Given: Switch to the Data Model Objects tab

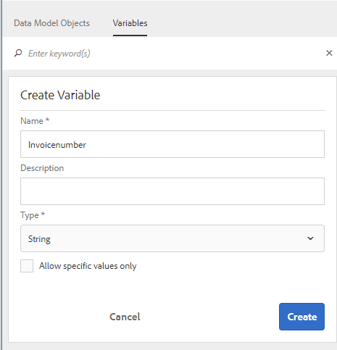Looking at the screenshot, I should [51, 23].
